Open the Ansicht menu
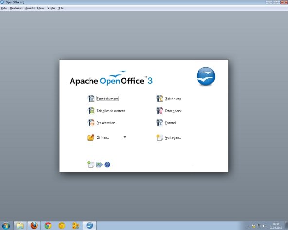The image size is (288, 230). [x=30, y=8]
